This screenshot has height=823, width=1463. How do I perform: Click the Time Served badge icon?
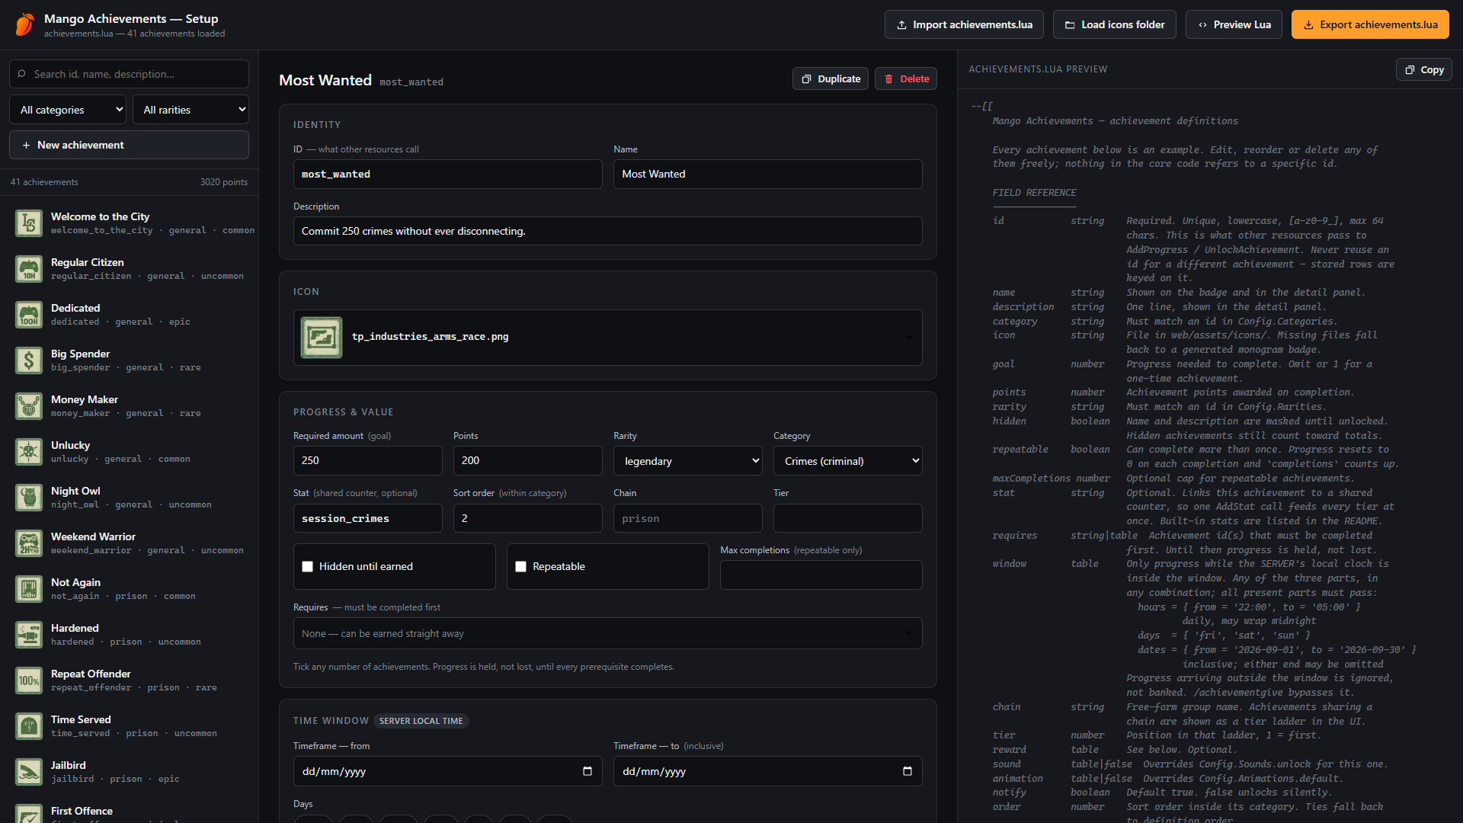29,726
